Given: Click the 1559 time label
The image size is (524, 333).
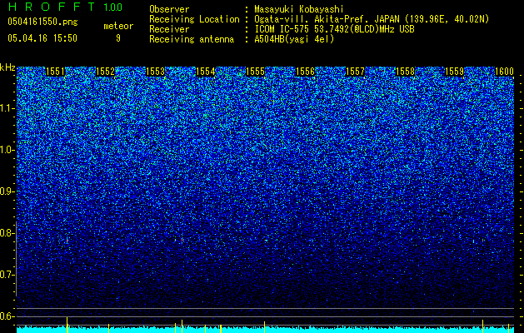Looking at the screenshot, I should click(455, 72).
